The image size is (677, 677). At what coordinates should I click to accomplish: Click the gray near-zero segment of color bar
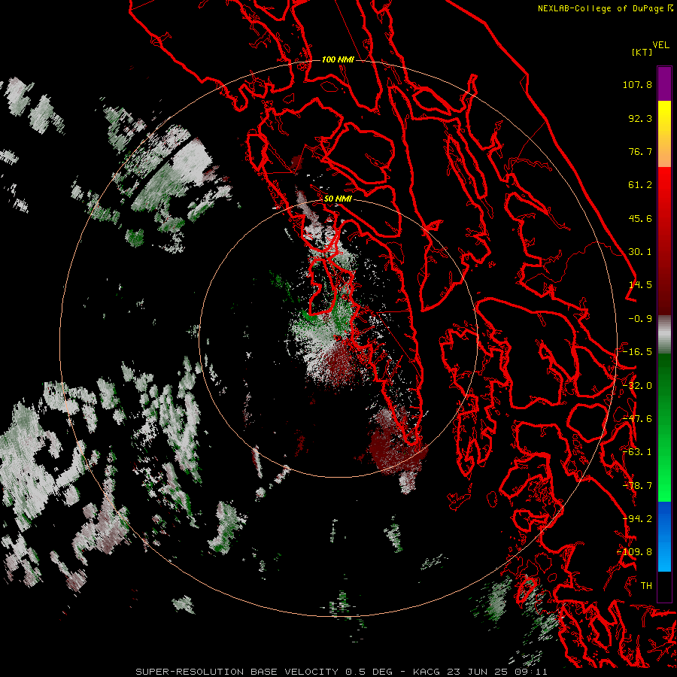pos(664,335)
